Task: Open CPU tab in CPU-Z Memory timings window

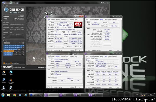Action: pos(87,19)
